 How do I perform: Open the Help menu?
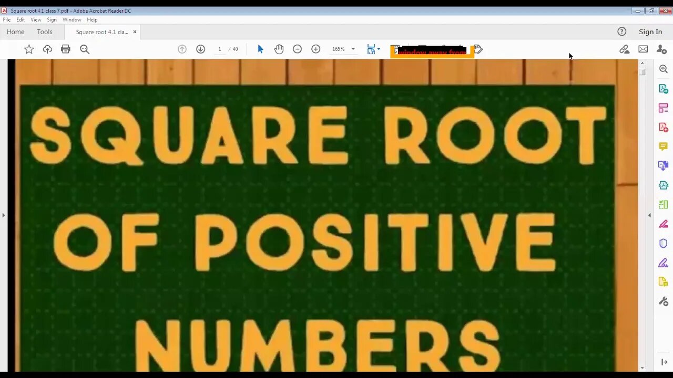(92, 19)
